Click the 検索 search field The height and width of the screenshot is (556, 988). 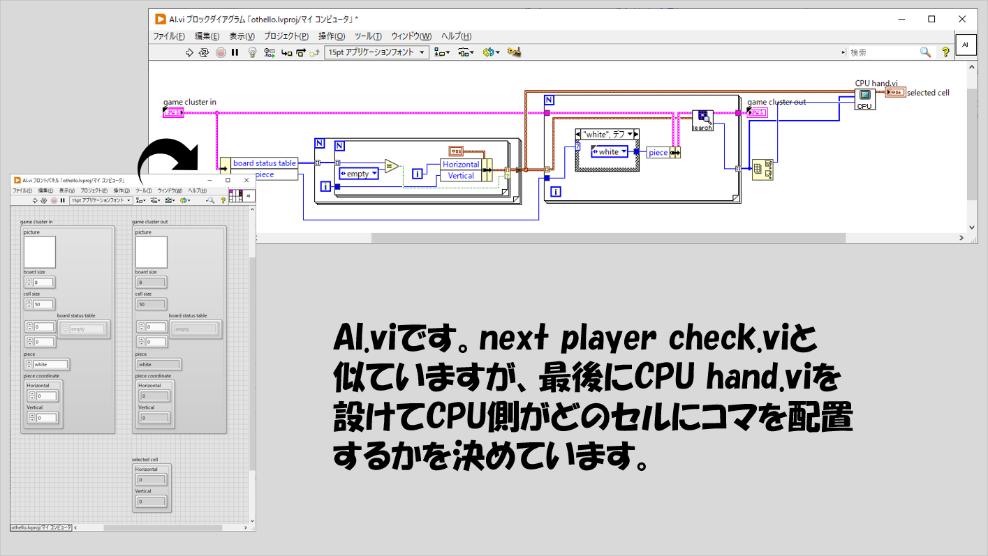tap(883, 52)
